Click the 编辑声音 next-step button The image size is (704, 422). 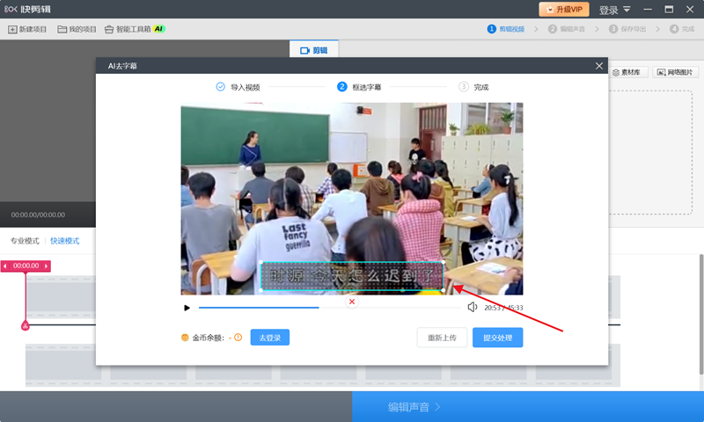(x=528, y=407)
